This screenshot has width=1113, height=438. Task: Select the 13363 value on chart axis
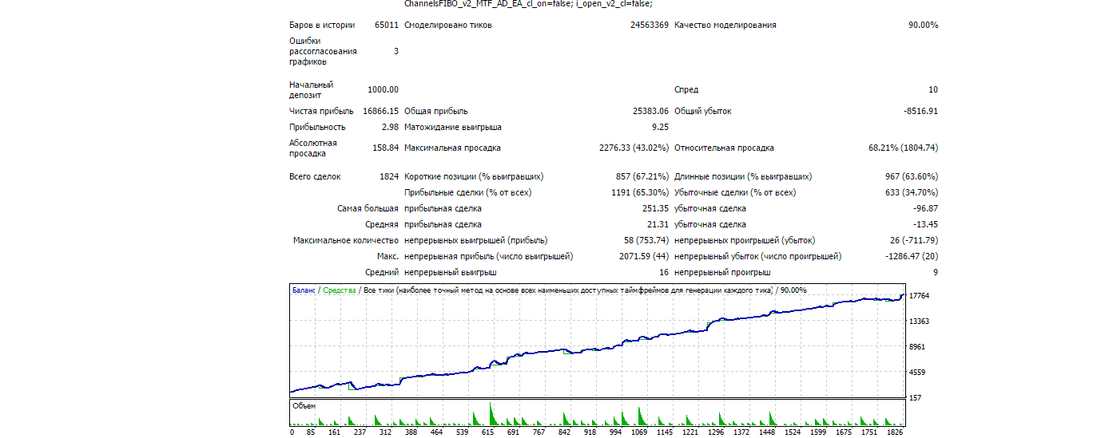(920, 322)
